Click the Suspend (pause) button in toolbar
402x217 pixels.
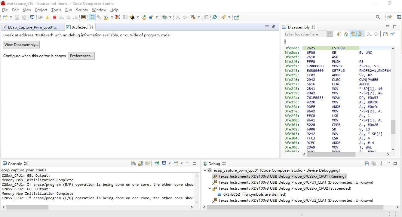pos(48,17)
